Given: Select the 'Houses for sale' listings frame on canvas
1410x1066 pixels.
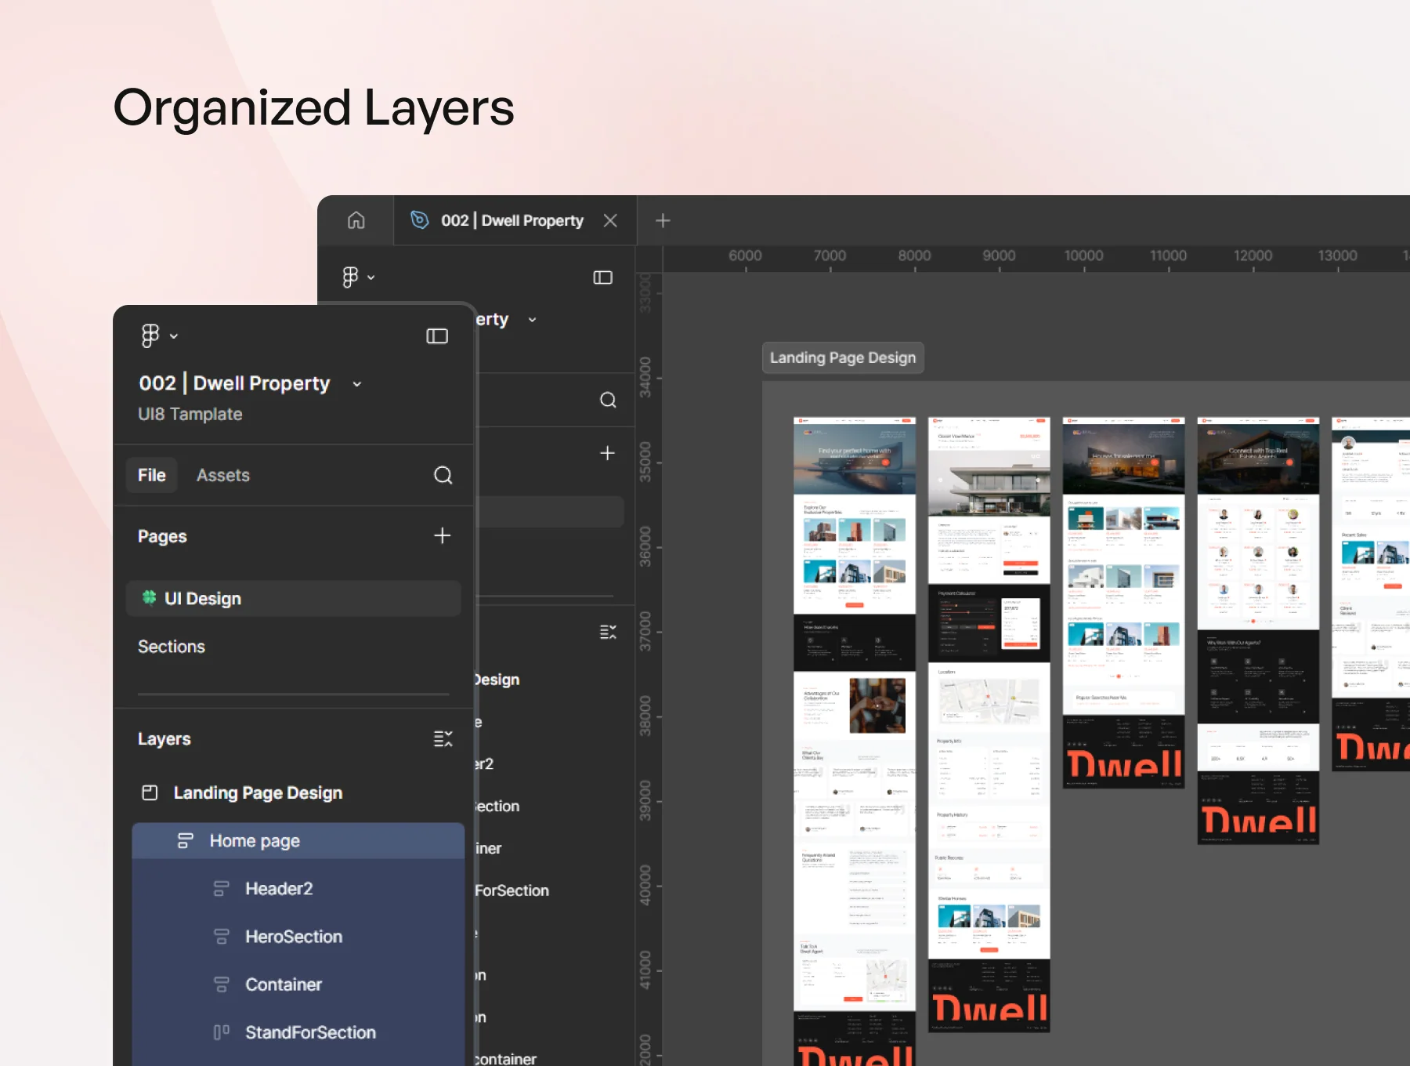Looking at the screenshot, I should pyautogui.click(x=1123, y=603).
